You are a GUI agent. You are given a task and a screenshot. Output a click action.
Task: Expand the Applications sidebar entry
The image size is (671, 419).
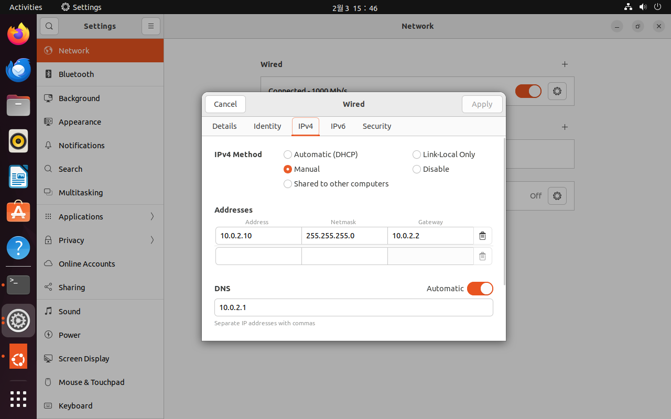point(100,217)
